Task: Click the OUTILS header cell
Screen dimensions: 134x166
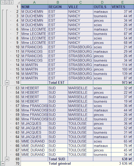Action: click(102, 7)
